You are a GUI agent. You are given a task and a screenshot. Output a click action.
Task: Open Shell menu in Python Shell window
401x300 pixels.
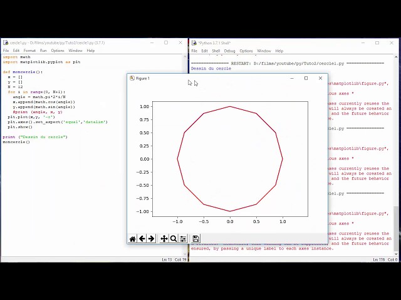click(216, 51)
